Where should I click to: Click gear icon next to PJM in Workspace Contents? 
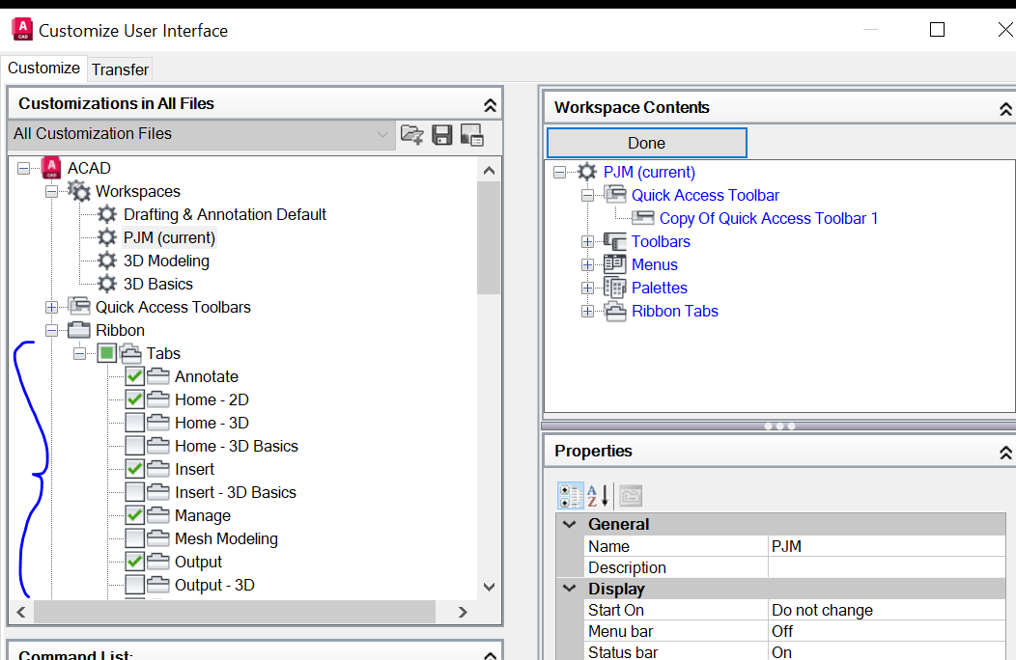[587, 172]
